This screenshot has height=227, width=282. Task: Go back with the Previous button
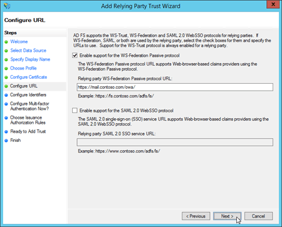196,216
